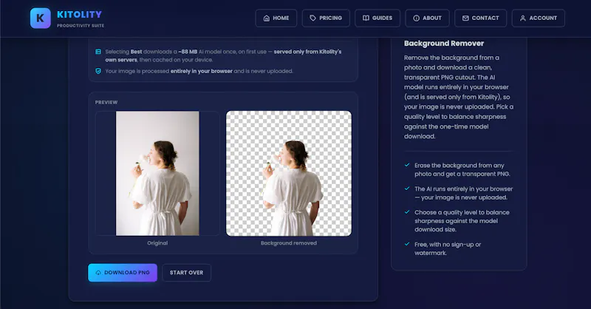
Task: Click checkmark beside 'Free, with no sign-up'
Action: [x=407, y=244]
